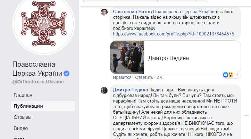The width and height of the screenshot is (251, 139).
Task: Click the Дмитро Педина commenter name
Action: point(131,90)
